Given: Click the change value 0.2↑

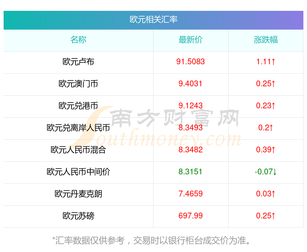Looking at the screenshot, I should point(266,128).
